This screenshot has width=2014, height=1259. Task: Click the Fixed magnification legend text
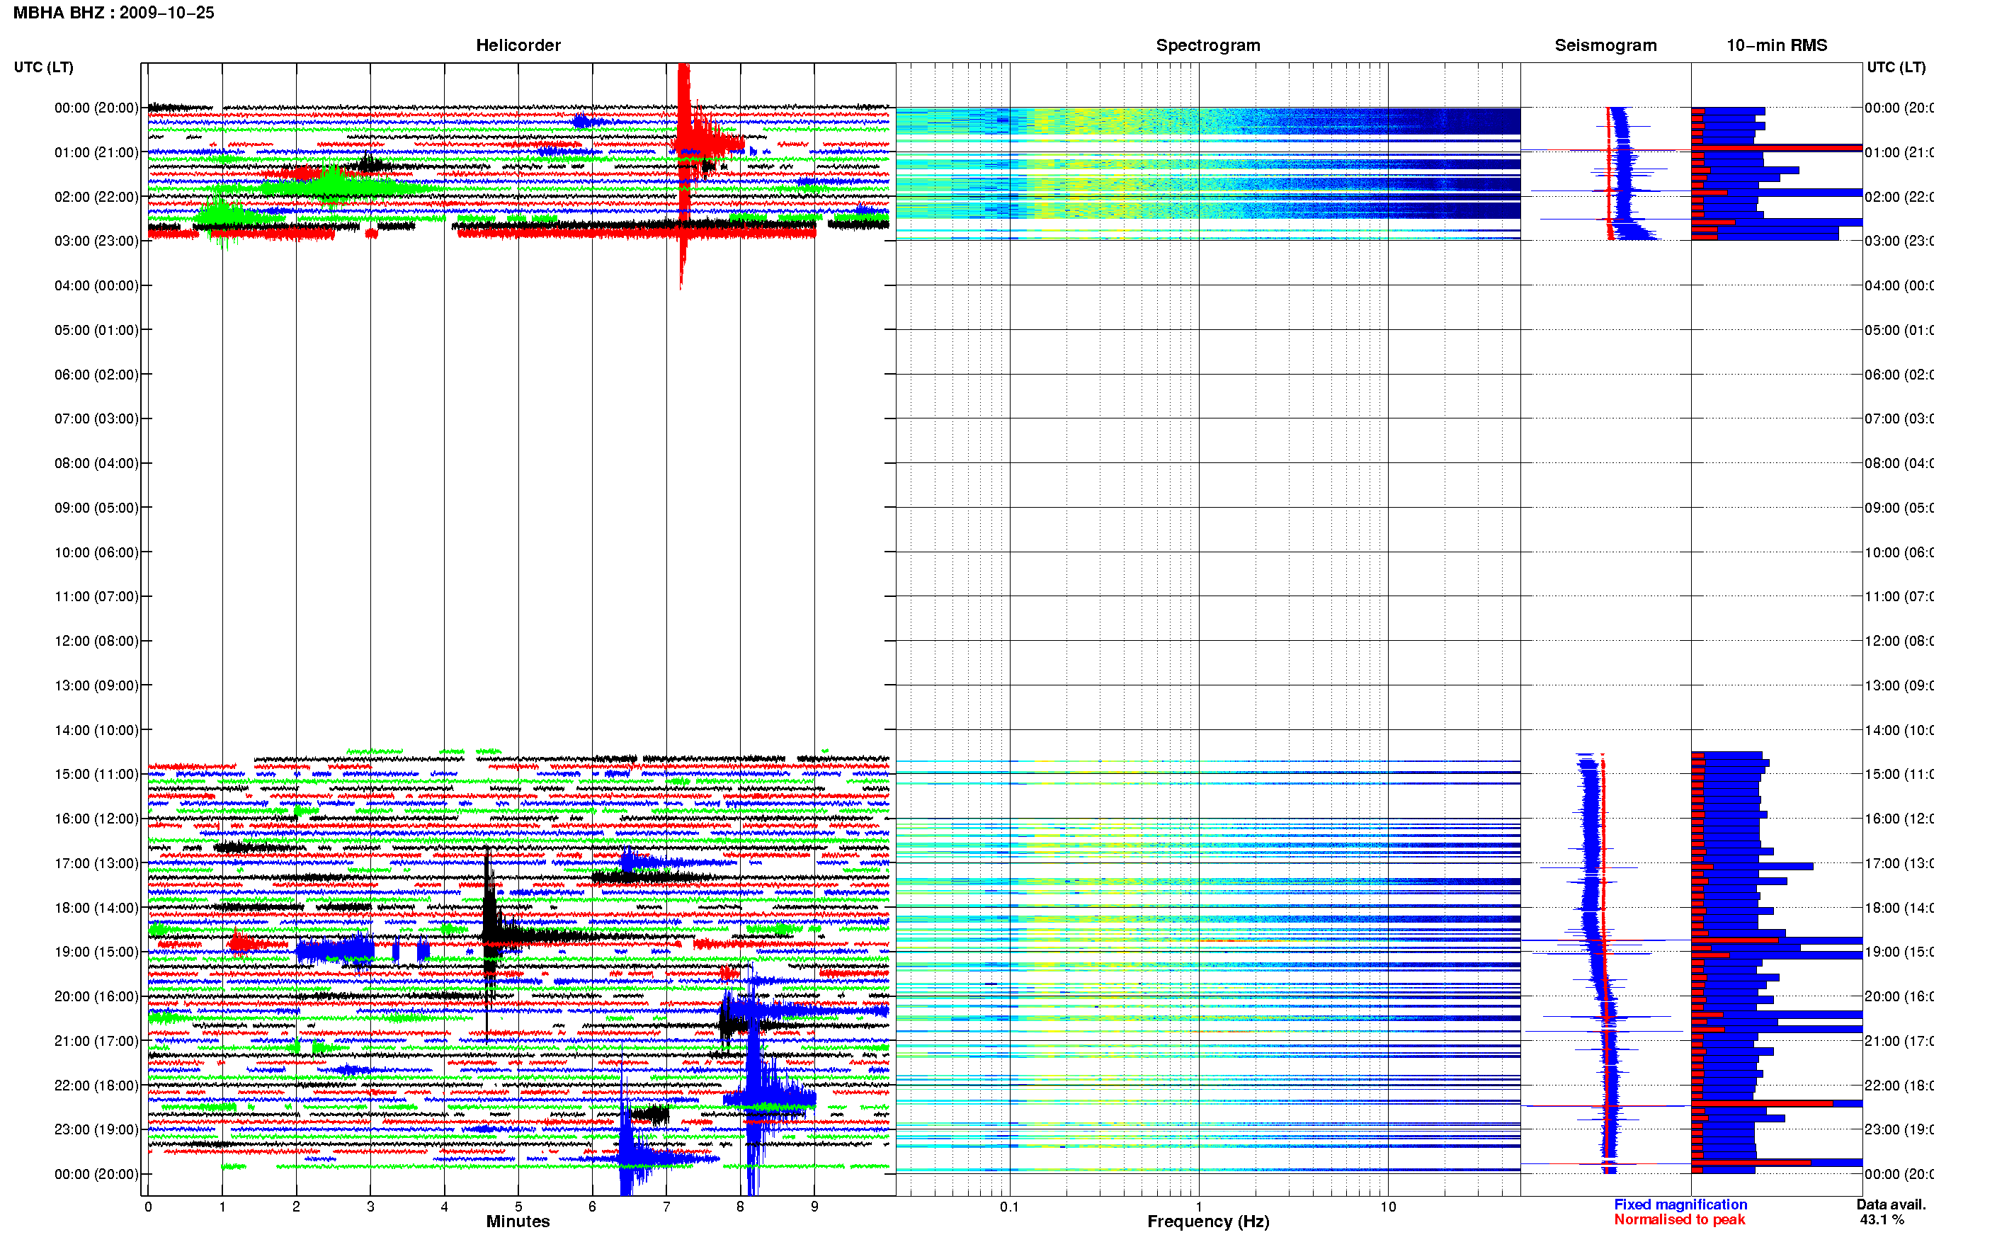[x=1680, y=1204]
